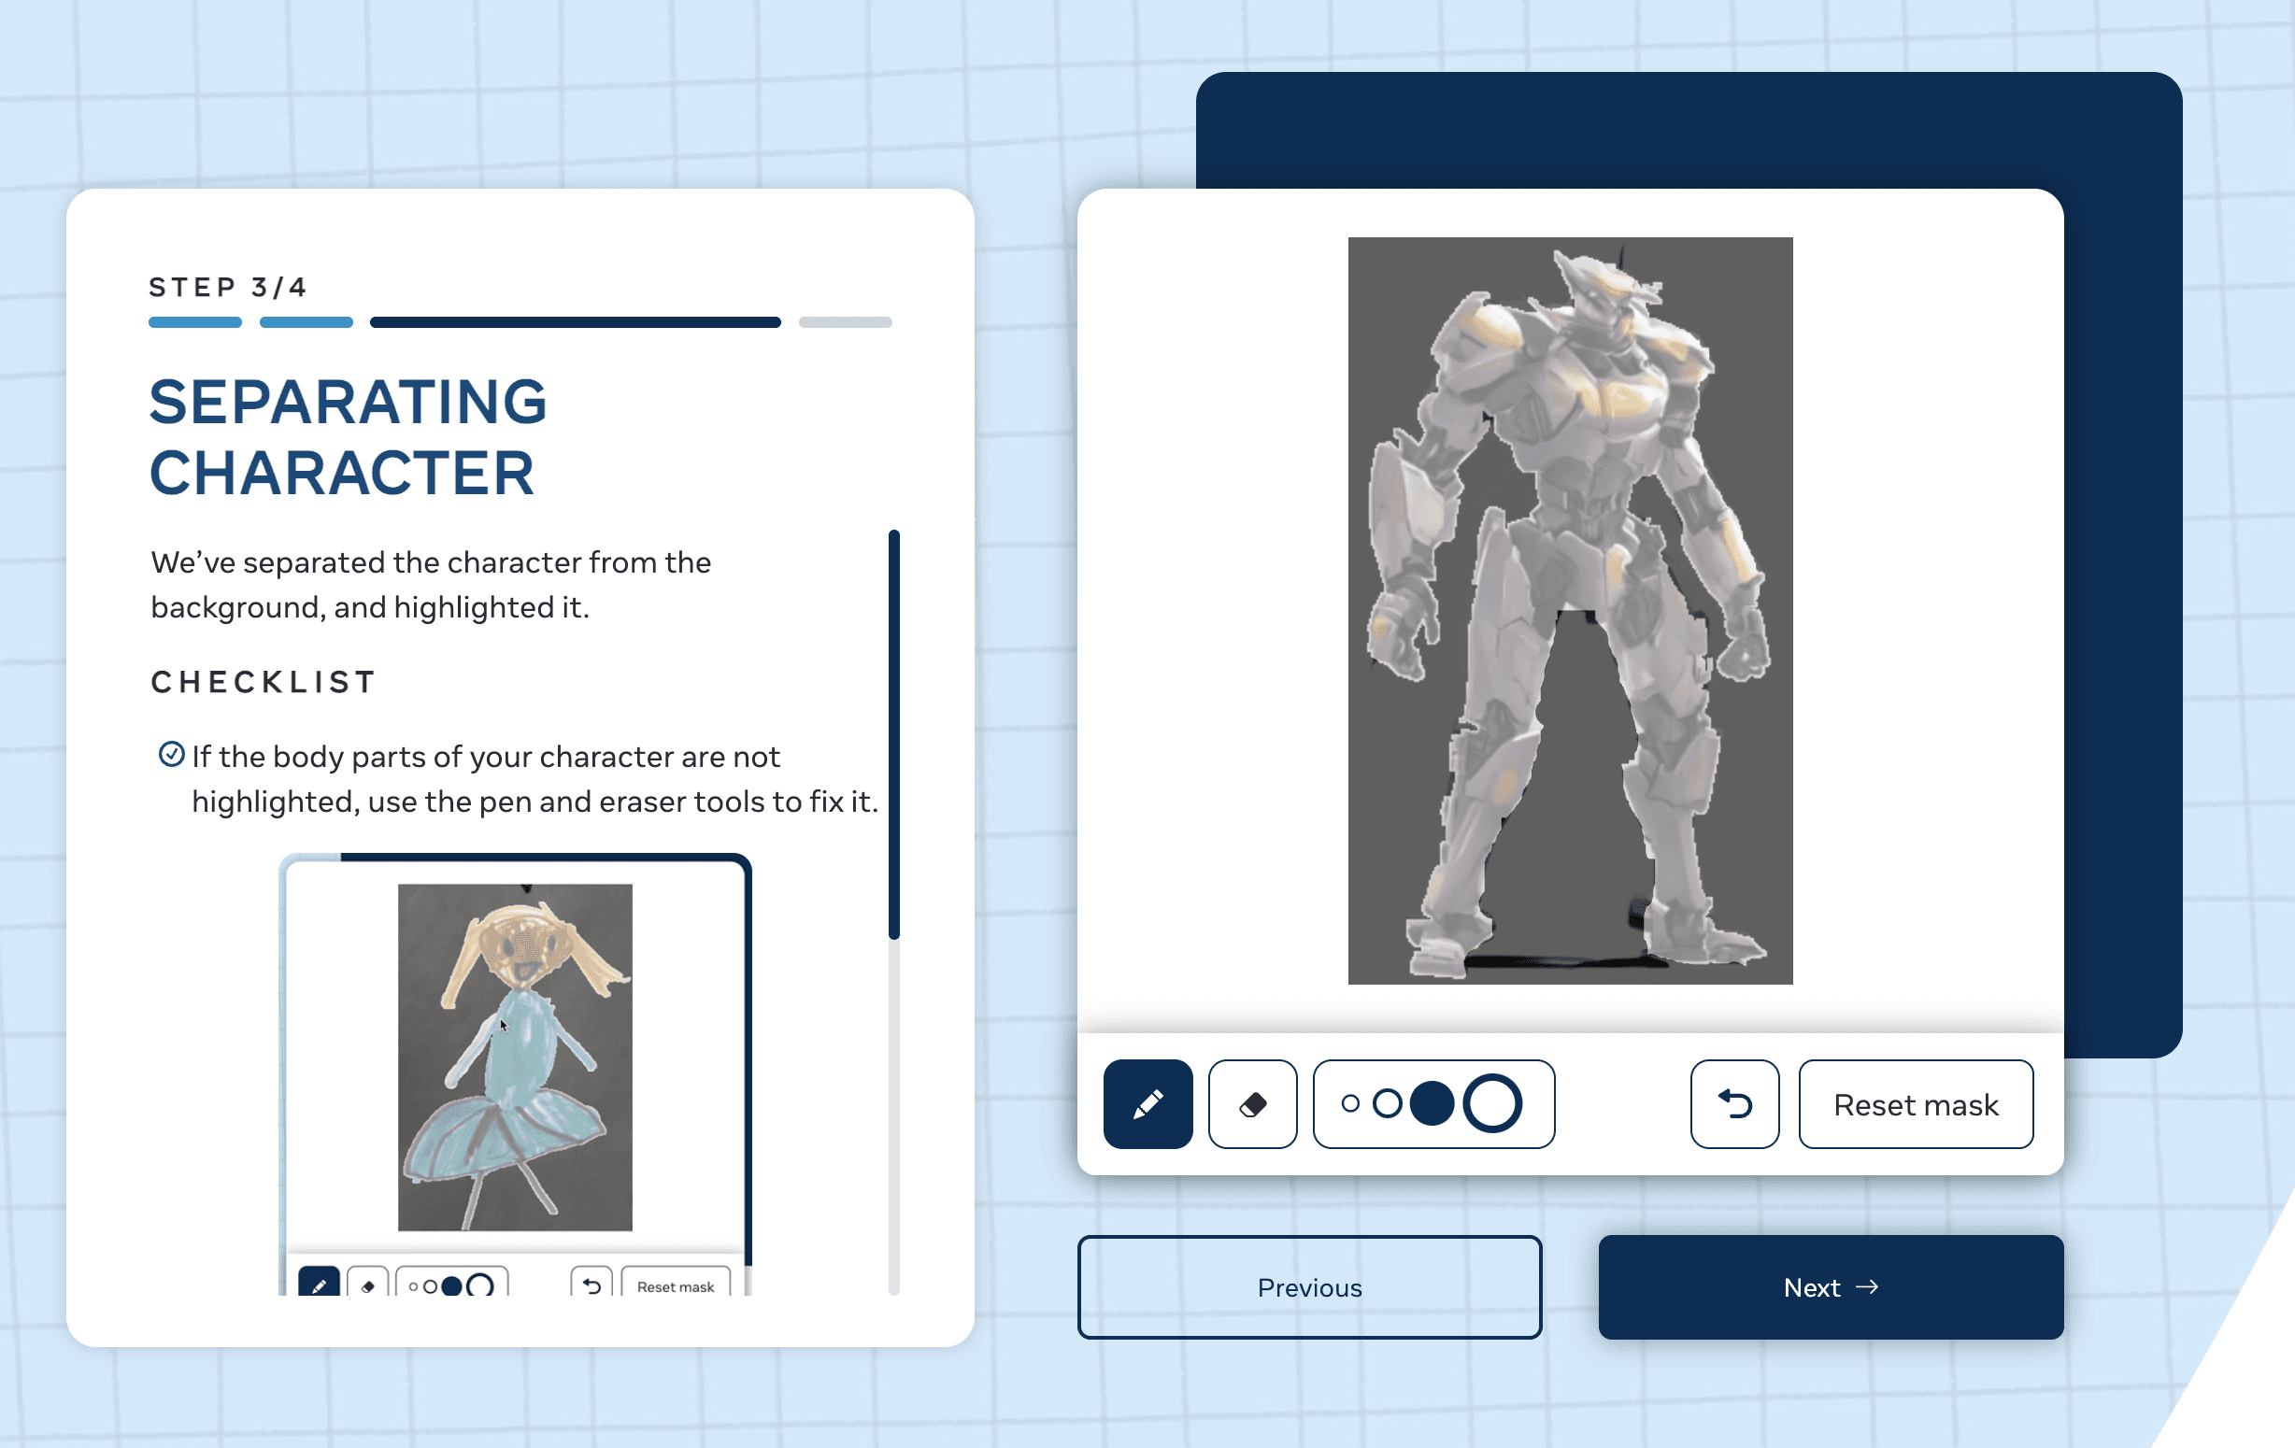Click the current third step progress bar
This screenshot has height=1448, width=2295.
click(575, 322)
